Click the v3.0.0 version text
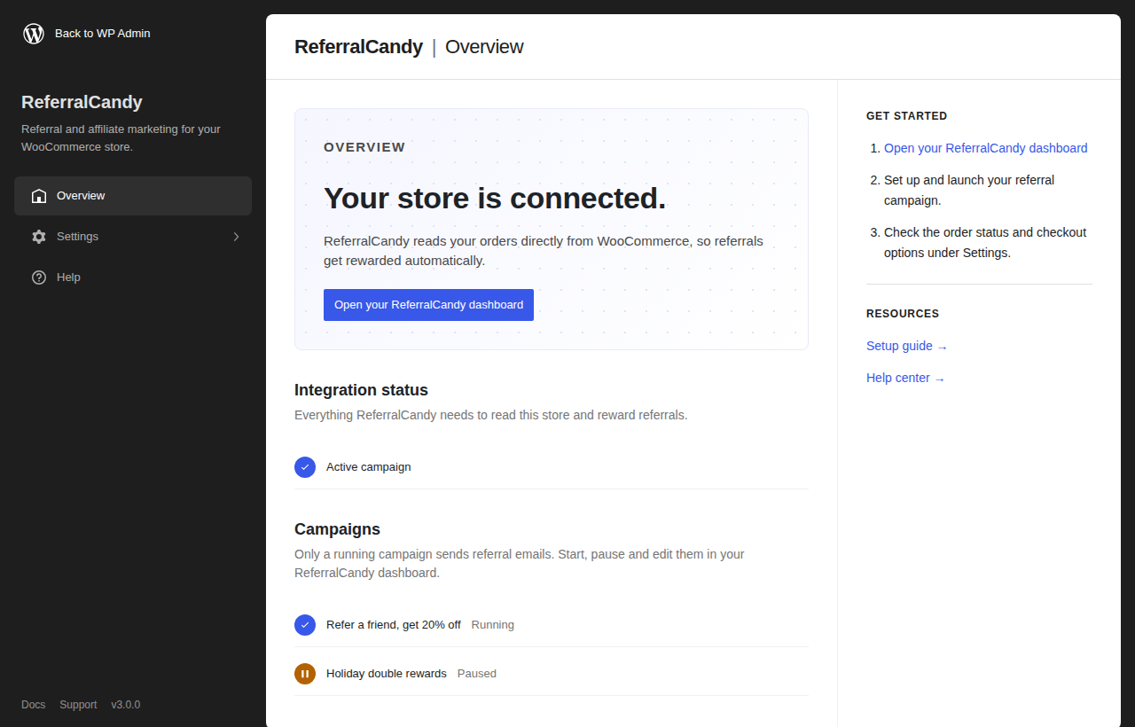The height and width of the screenshot is (727, 1135). pyautogui.click(x=125, y=705)
